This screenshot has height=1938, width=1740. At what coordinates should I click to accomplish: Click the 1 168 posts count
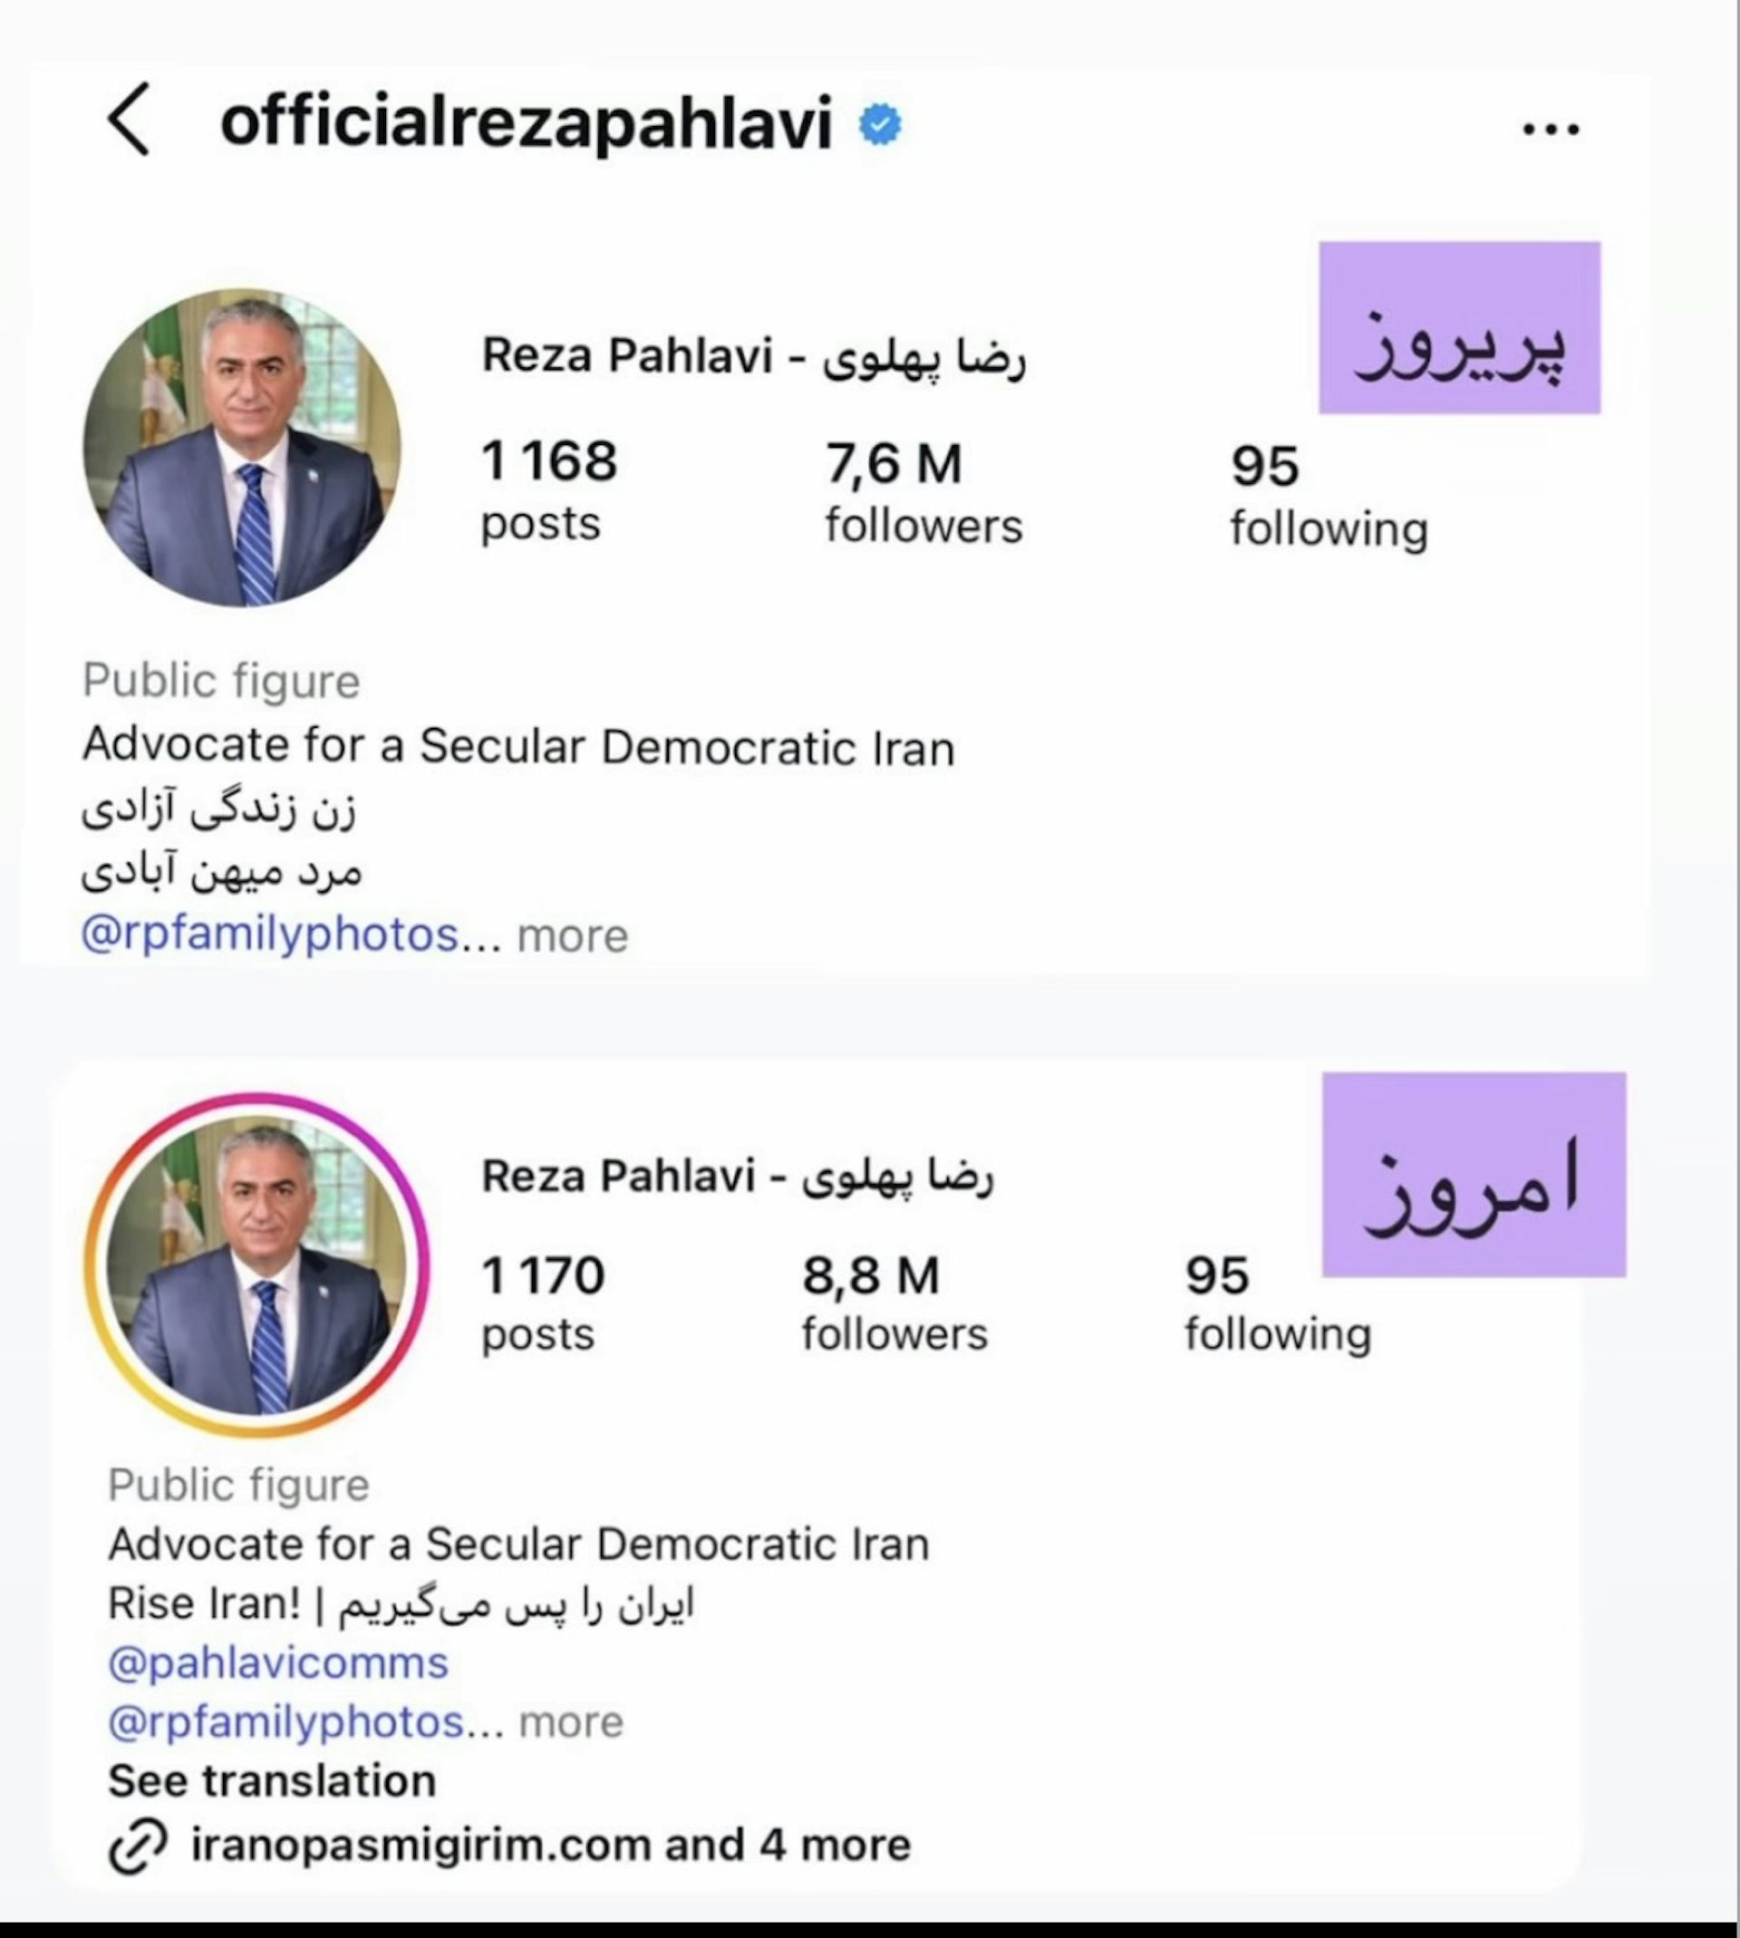[x=547, y=489]
